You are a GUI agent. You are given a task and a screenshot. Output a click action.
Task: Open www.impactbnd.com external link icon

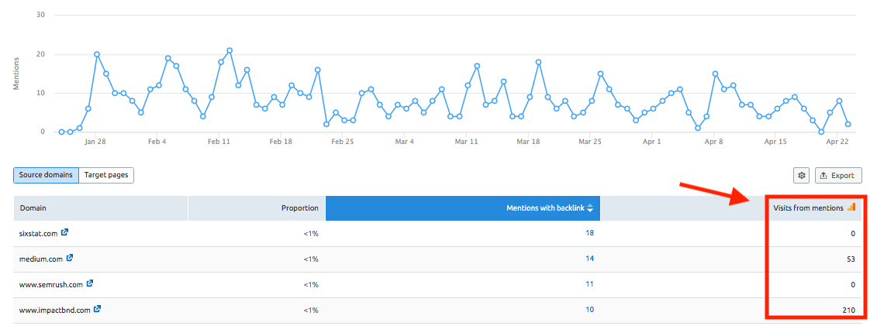pyautogui.click(x=97, y=309)
